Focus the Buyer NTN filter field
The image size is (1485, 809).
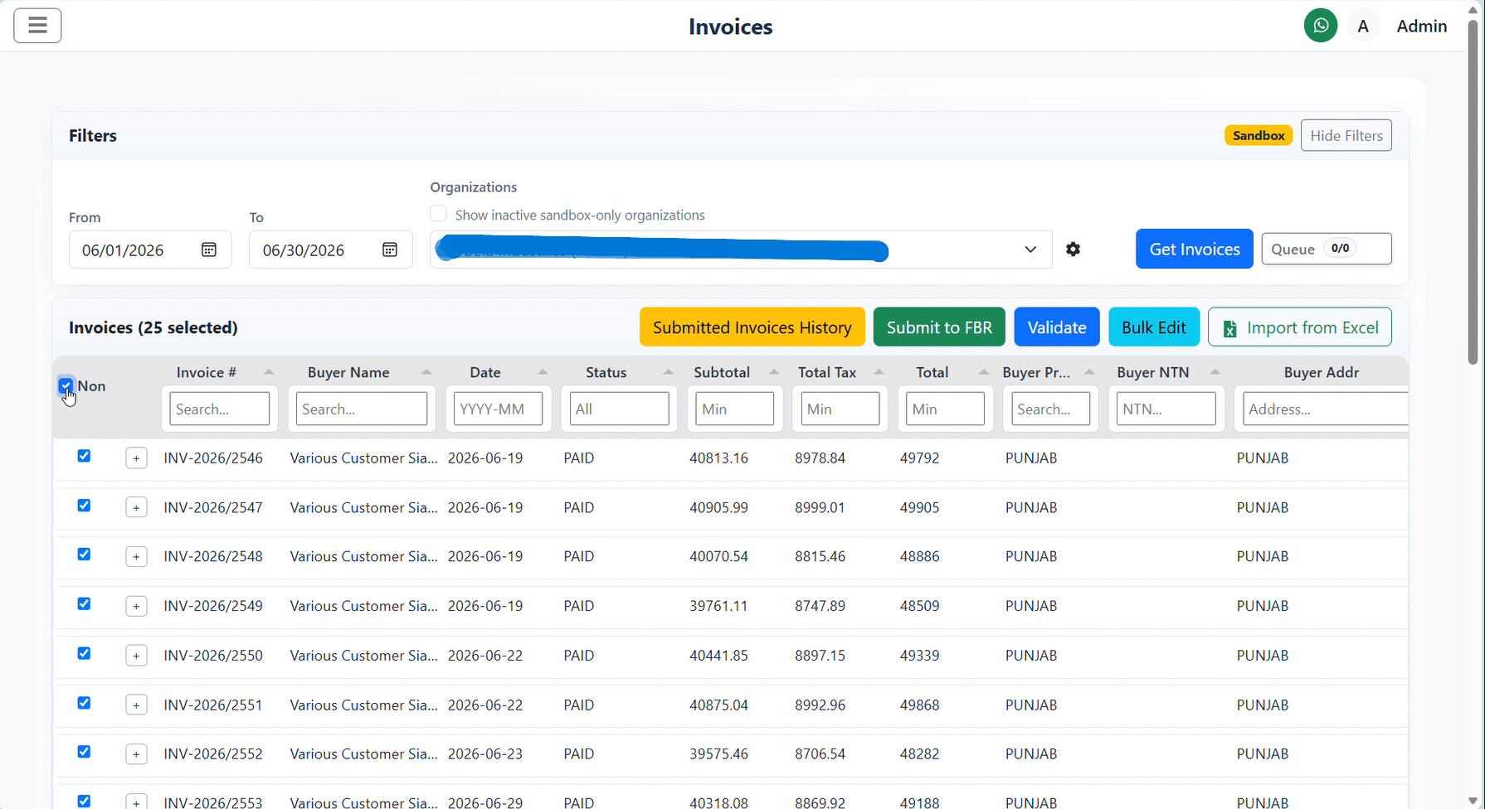pyautogui.click(x=1166, y=409)
